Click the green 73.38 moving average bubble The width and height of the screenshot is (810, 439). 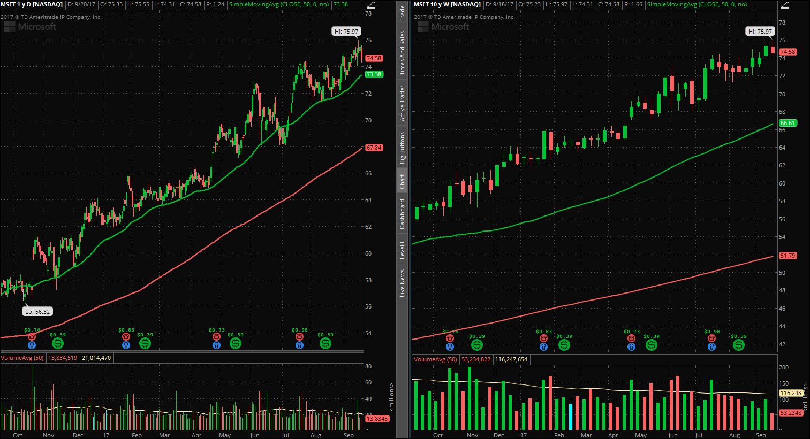(x=374, y=74)
